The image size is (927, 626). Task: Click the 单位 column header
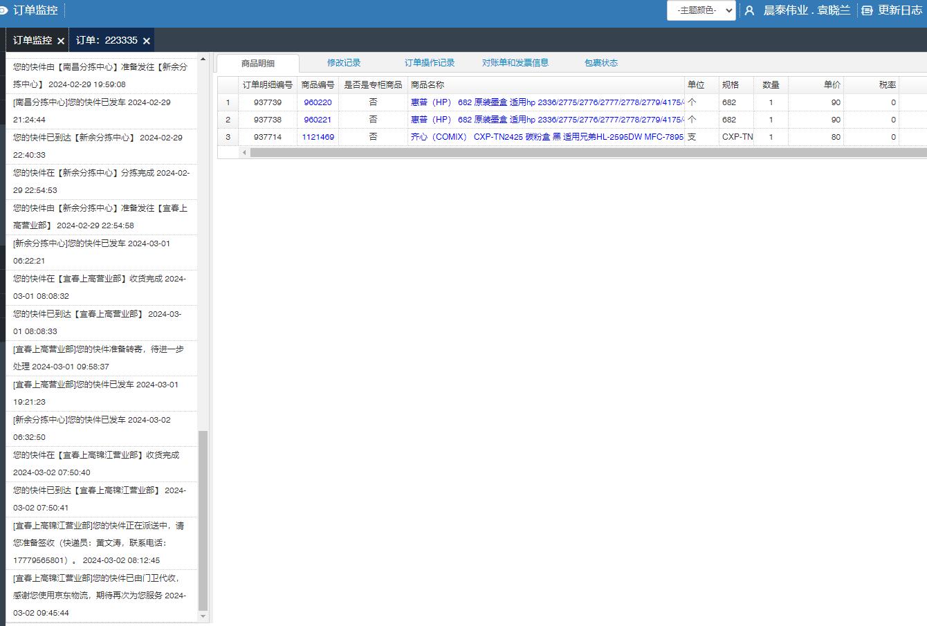701,84
